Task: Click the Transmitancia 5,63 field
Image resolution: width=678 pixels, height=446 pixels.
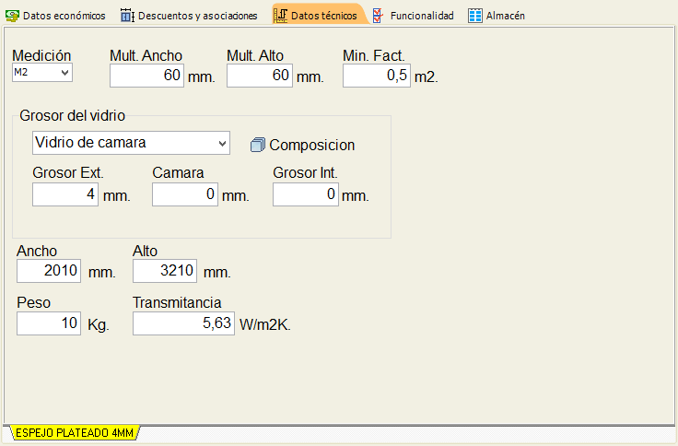Action: 183,323
